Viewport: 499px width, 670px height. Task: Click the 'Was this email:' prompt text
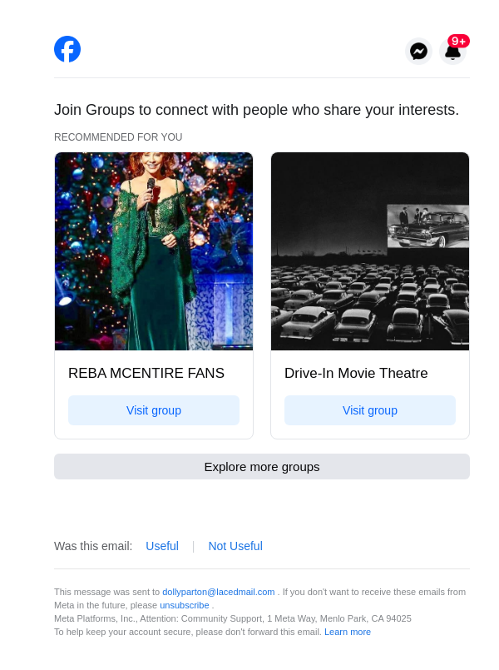tap(93, 546)
